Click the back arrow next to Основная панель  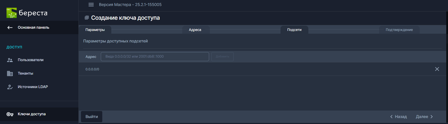(x=10, y=27)
